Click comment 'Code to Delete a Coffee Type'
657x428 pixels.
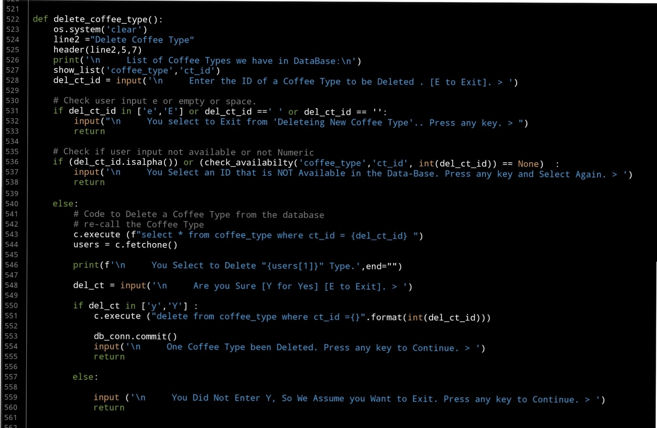[199, 214]
